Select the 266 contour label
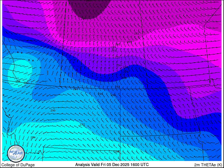Screen dimensions: 224x168 click(x=118, y=45)
